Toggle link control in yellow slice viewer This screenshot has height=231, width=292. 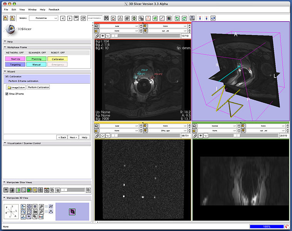pyautogui.click(x=97, y=136)
